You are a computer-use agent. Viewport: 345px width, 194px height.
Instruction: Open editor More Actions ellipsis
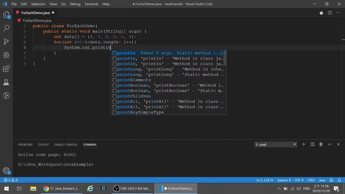pyautogui.click(x=338, y=13)
